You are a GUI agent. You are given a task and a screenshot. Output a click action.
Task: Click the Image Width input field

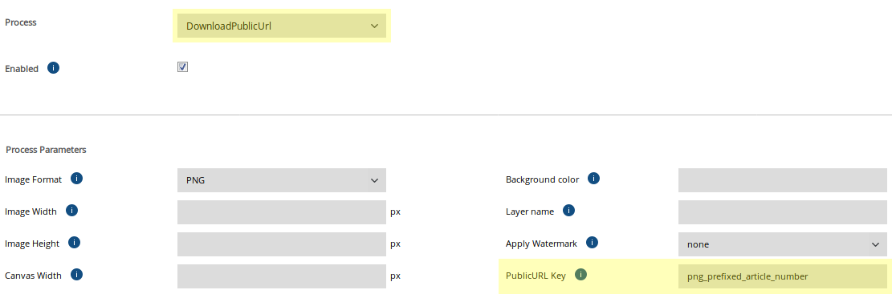[x=282, y=212]
